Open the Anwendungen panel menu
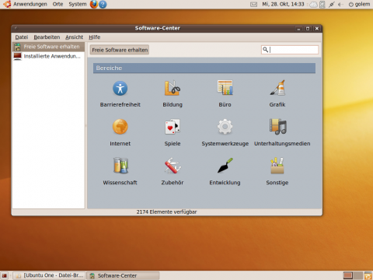 click(x=30, y=4)
